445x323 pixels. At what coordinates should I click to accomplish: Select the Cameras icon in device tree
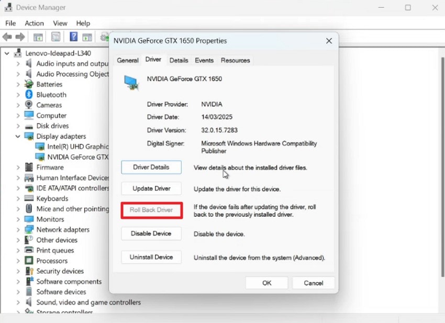click(x=29, y=105)
